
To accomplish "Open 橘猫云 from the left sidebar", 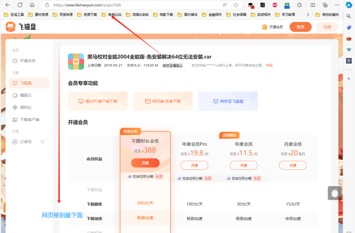I will point(29,95).
